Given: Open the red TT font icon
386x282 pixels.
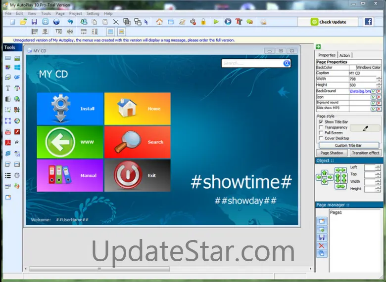Looking at the screenshot, I should click(239, 22).
